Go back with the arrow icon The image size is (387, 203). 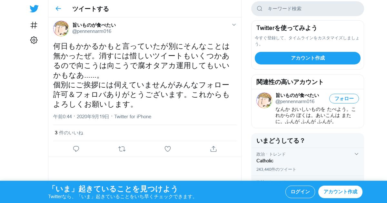click(58, 9)
